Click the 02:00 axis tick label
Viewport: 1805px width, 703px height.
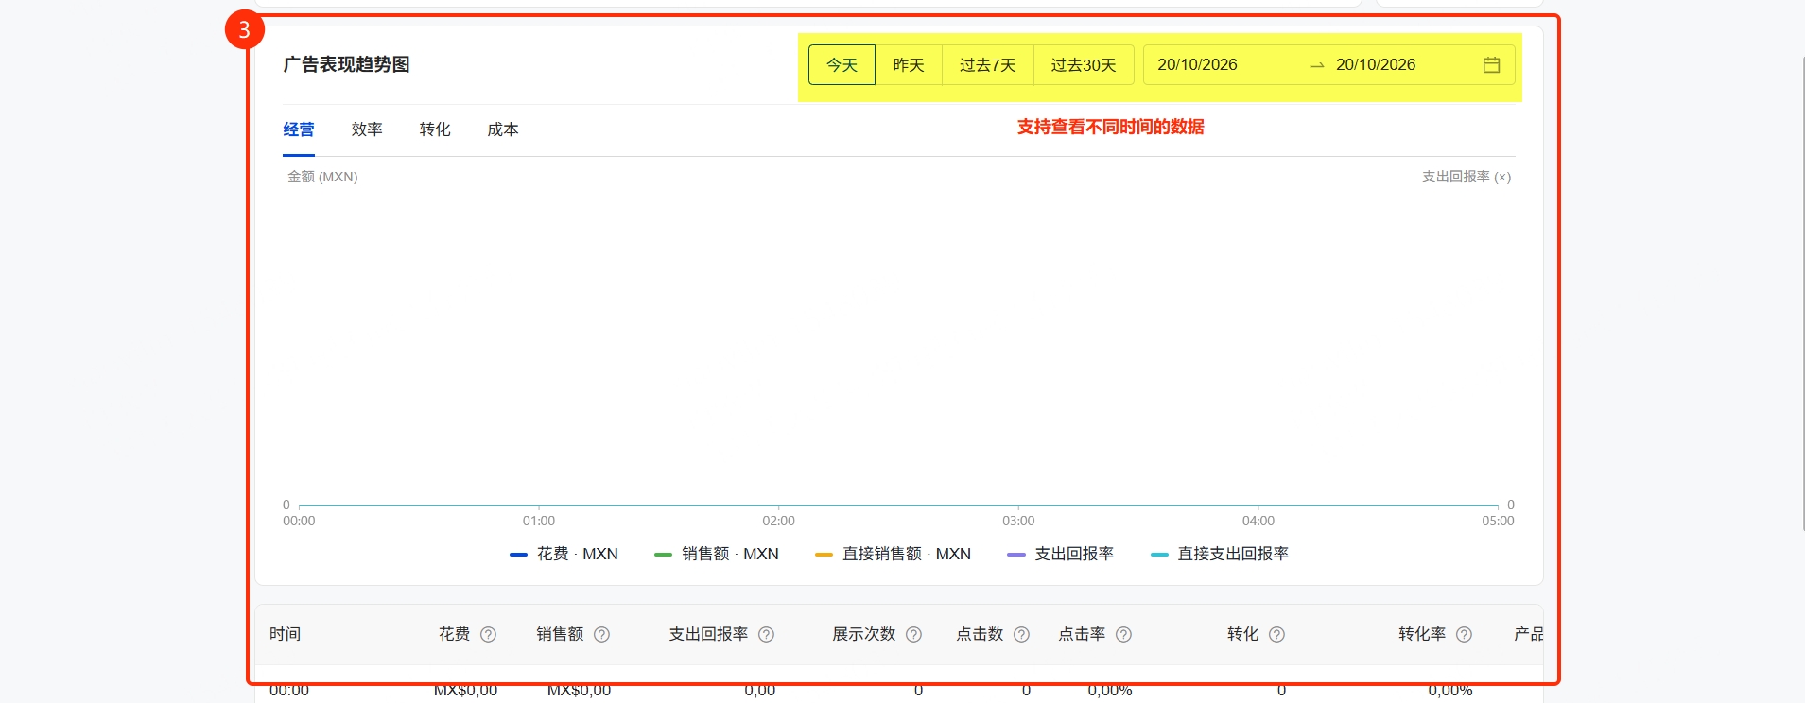(x=778, y=521)
